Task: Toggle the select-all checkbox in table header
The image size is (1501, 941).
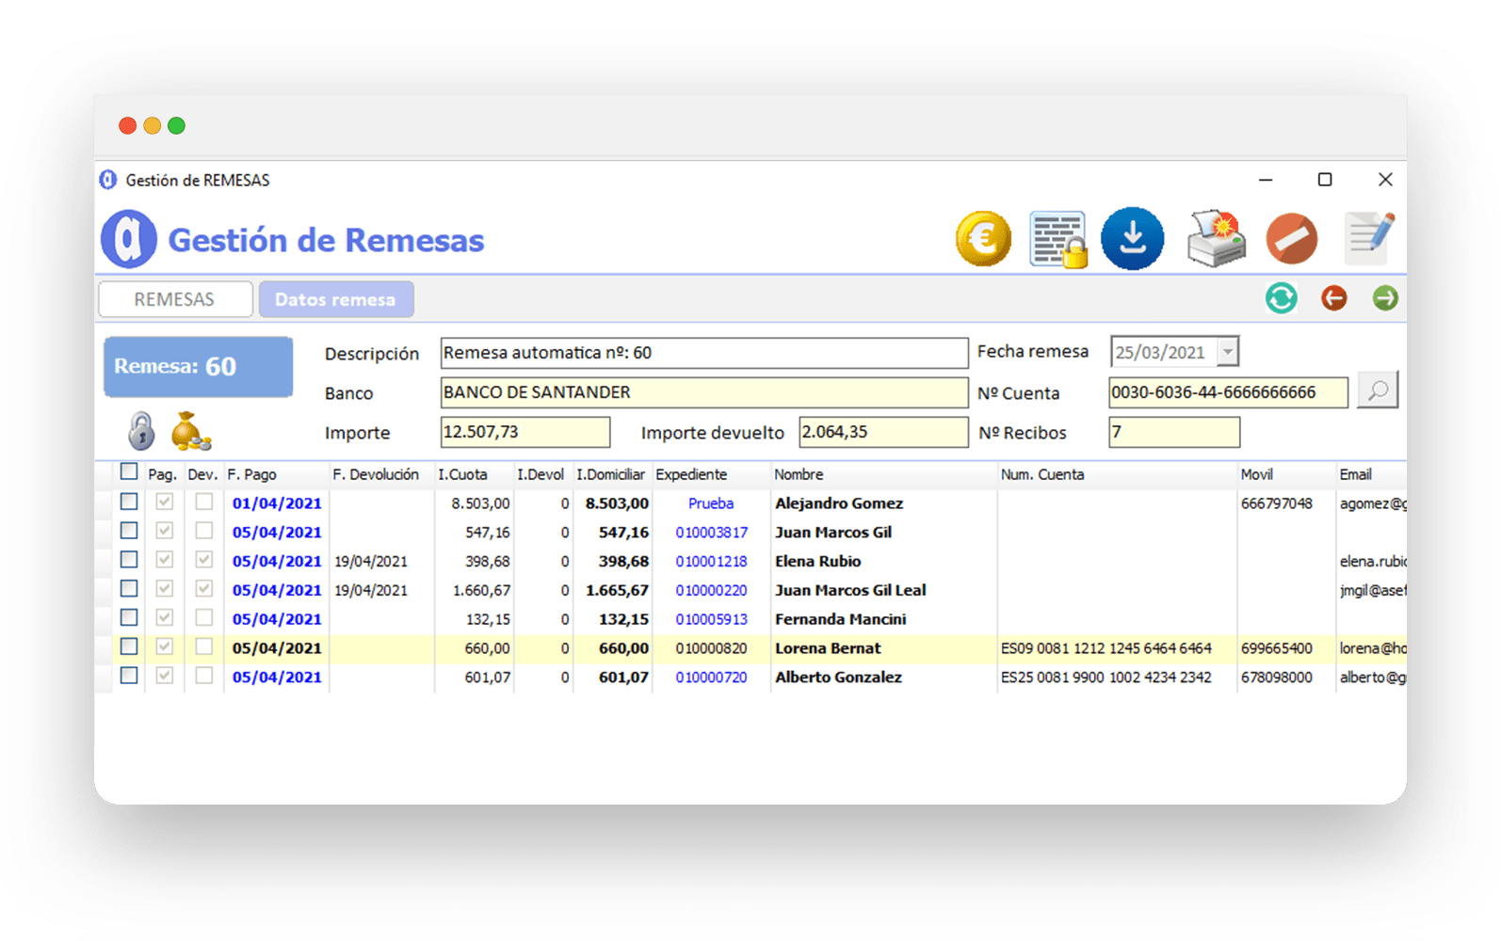Action: point(129,472)
